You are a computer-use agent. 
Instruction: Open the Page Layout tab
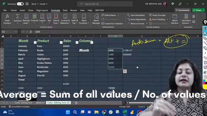coord(42,10)
